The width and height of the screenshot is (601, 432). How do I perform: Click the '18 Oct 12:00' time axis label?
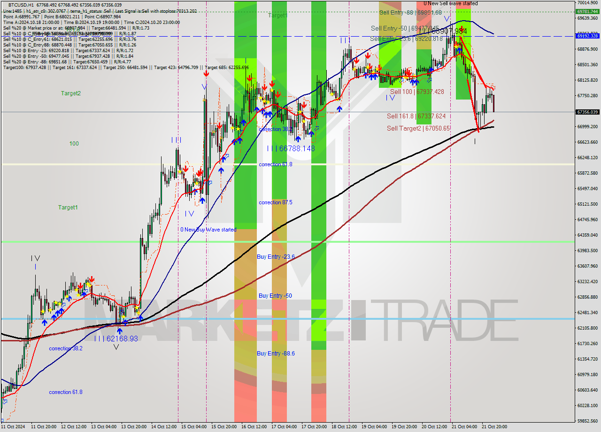pyautogui.click(x=344, y=427)
